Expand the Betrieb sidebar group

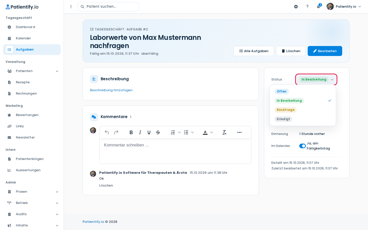pyautogui.click(x=32, y=203)
